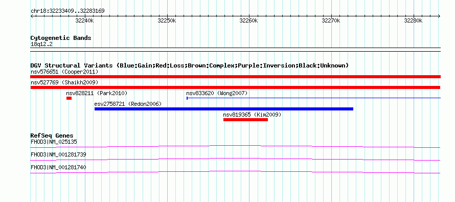Open the nsv819365 (Kim2009) label
The width and height of the screenshot is (455, 202).
point(252,115)
